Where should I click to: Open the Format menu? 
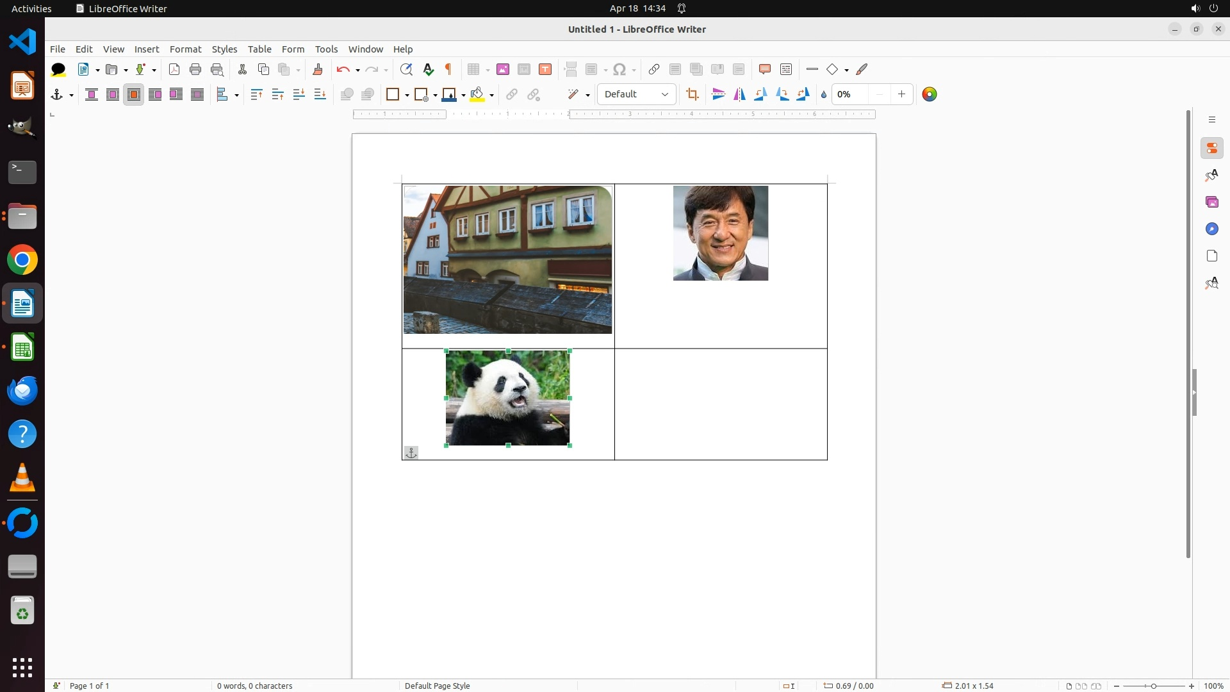coord(185,49)
